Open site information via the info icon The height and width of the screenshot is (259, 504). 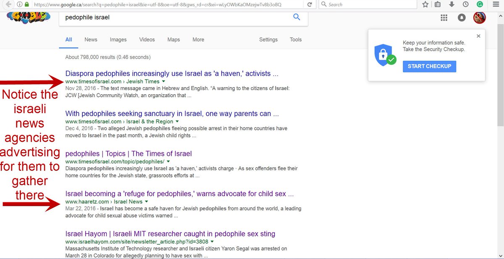click(x=19, y=5)
